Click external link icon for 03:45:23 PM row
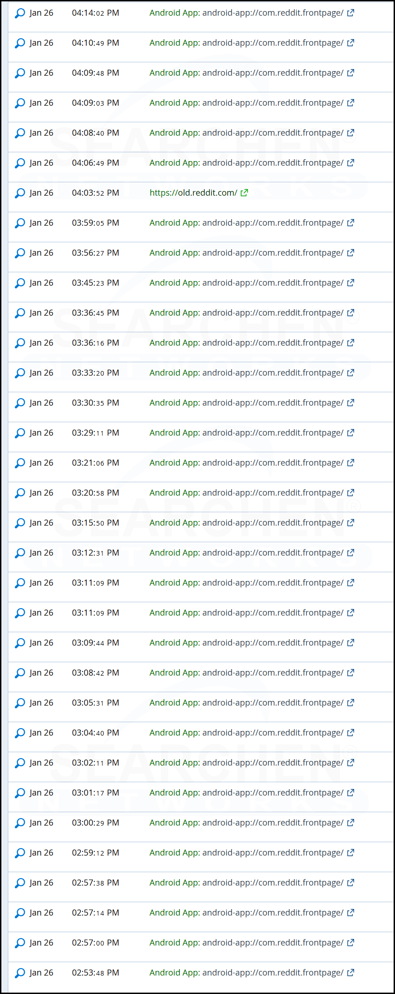This screenshot has height=994, width=395. 351,283
